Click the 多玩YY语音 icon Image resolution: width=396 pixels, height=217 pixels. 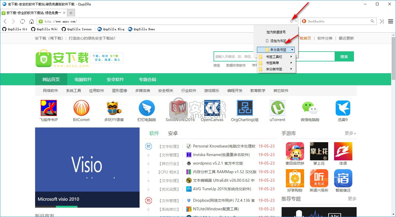click(x=114, y=108)
